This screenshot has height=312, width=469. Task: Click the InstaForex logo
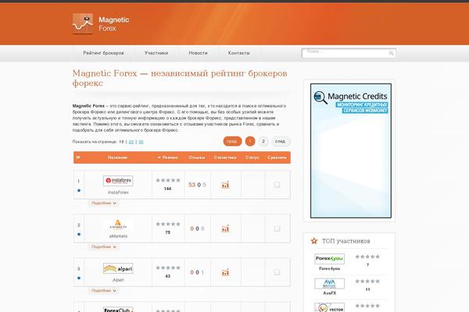tap(118, 181)
